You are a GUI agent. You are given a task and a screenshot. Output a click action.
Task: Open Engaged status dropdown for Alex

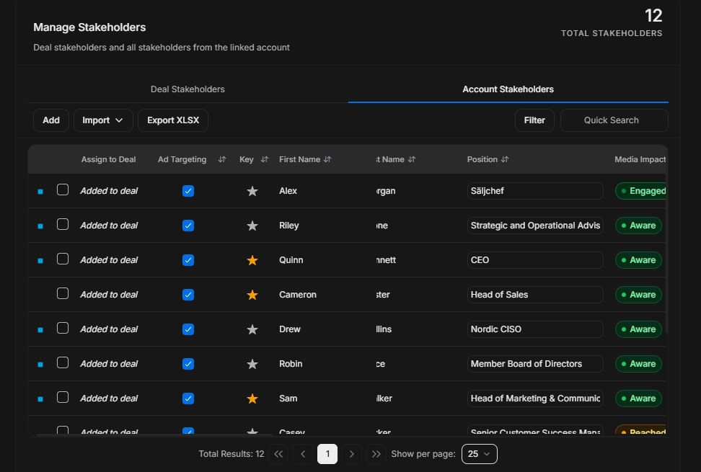640,191
